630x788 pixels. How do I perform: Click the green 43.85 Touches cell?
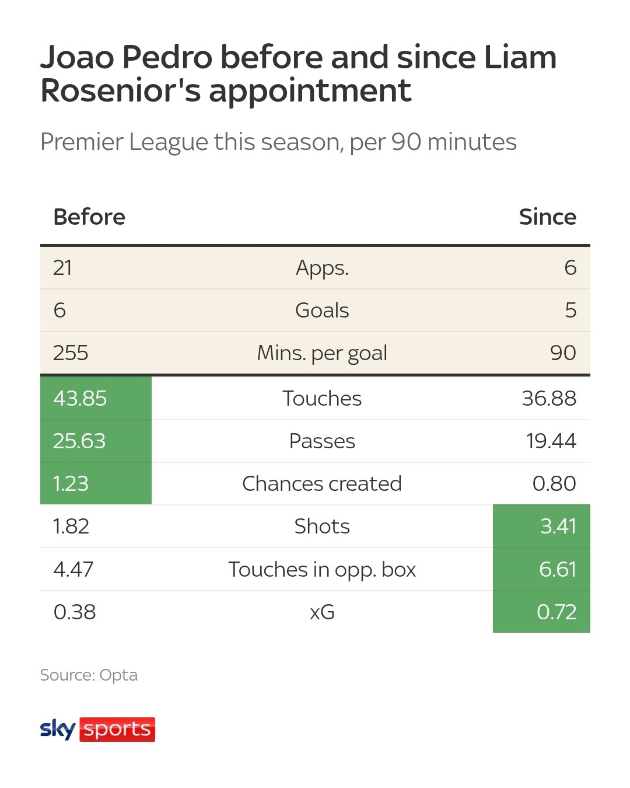(x=96, y=398)
